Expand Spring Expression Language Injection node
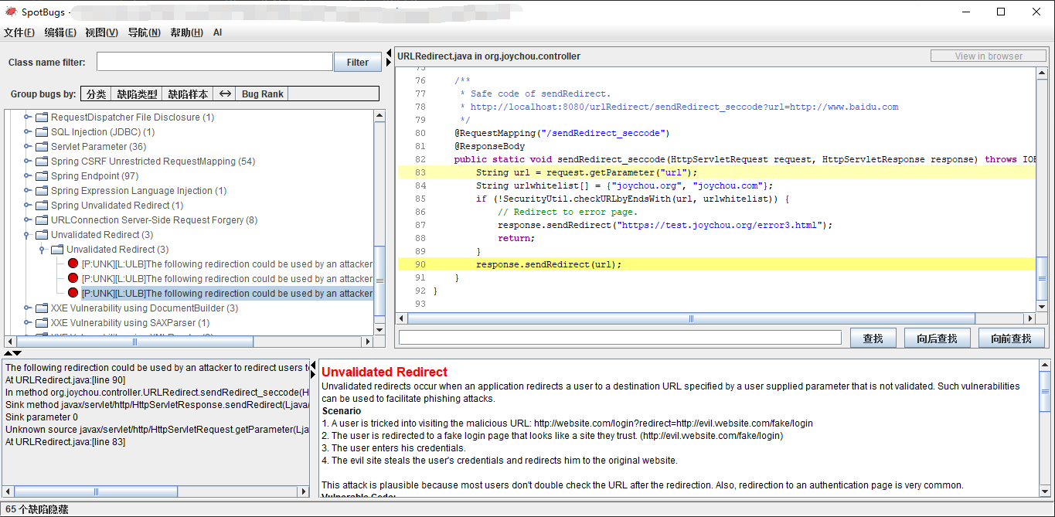 (x=27, y=191)
